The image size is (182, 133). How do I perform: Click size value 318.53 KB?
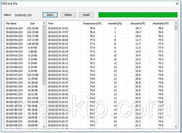[x=33, y=75]
